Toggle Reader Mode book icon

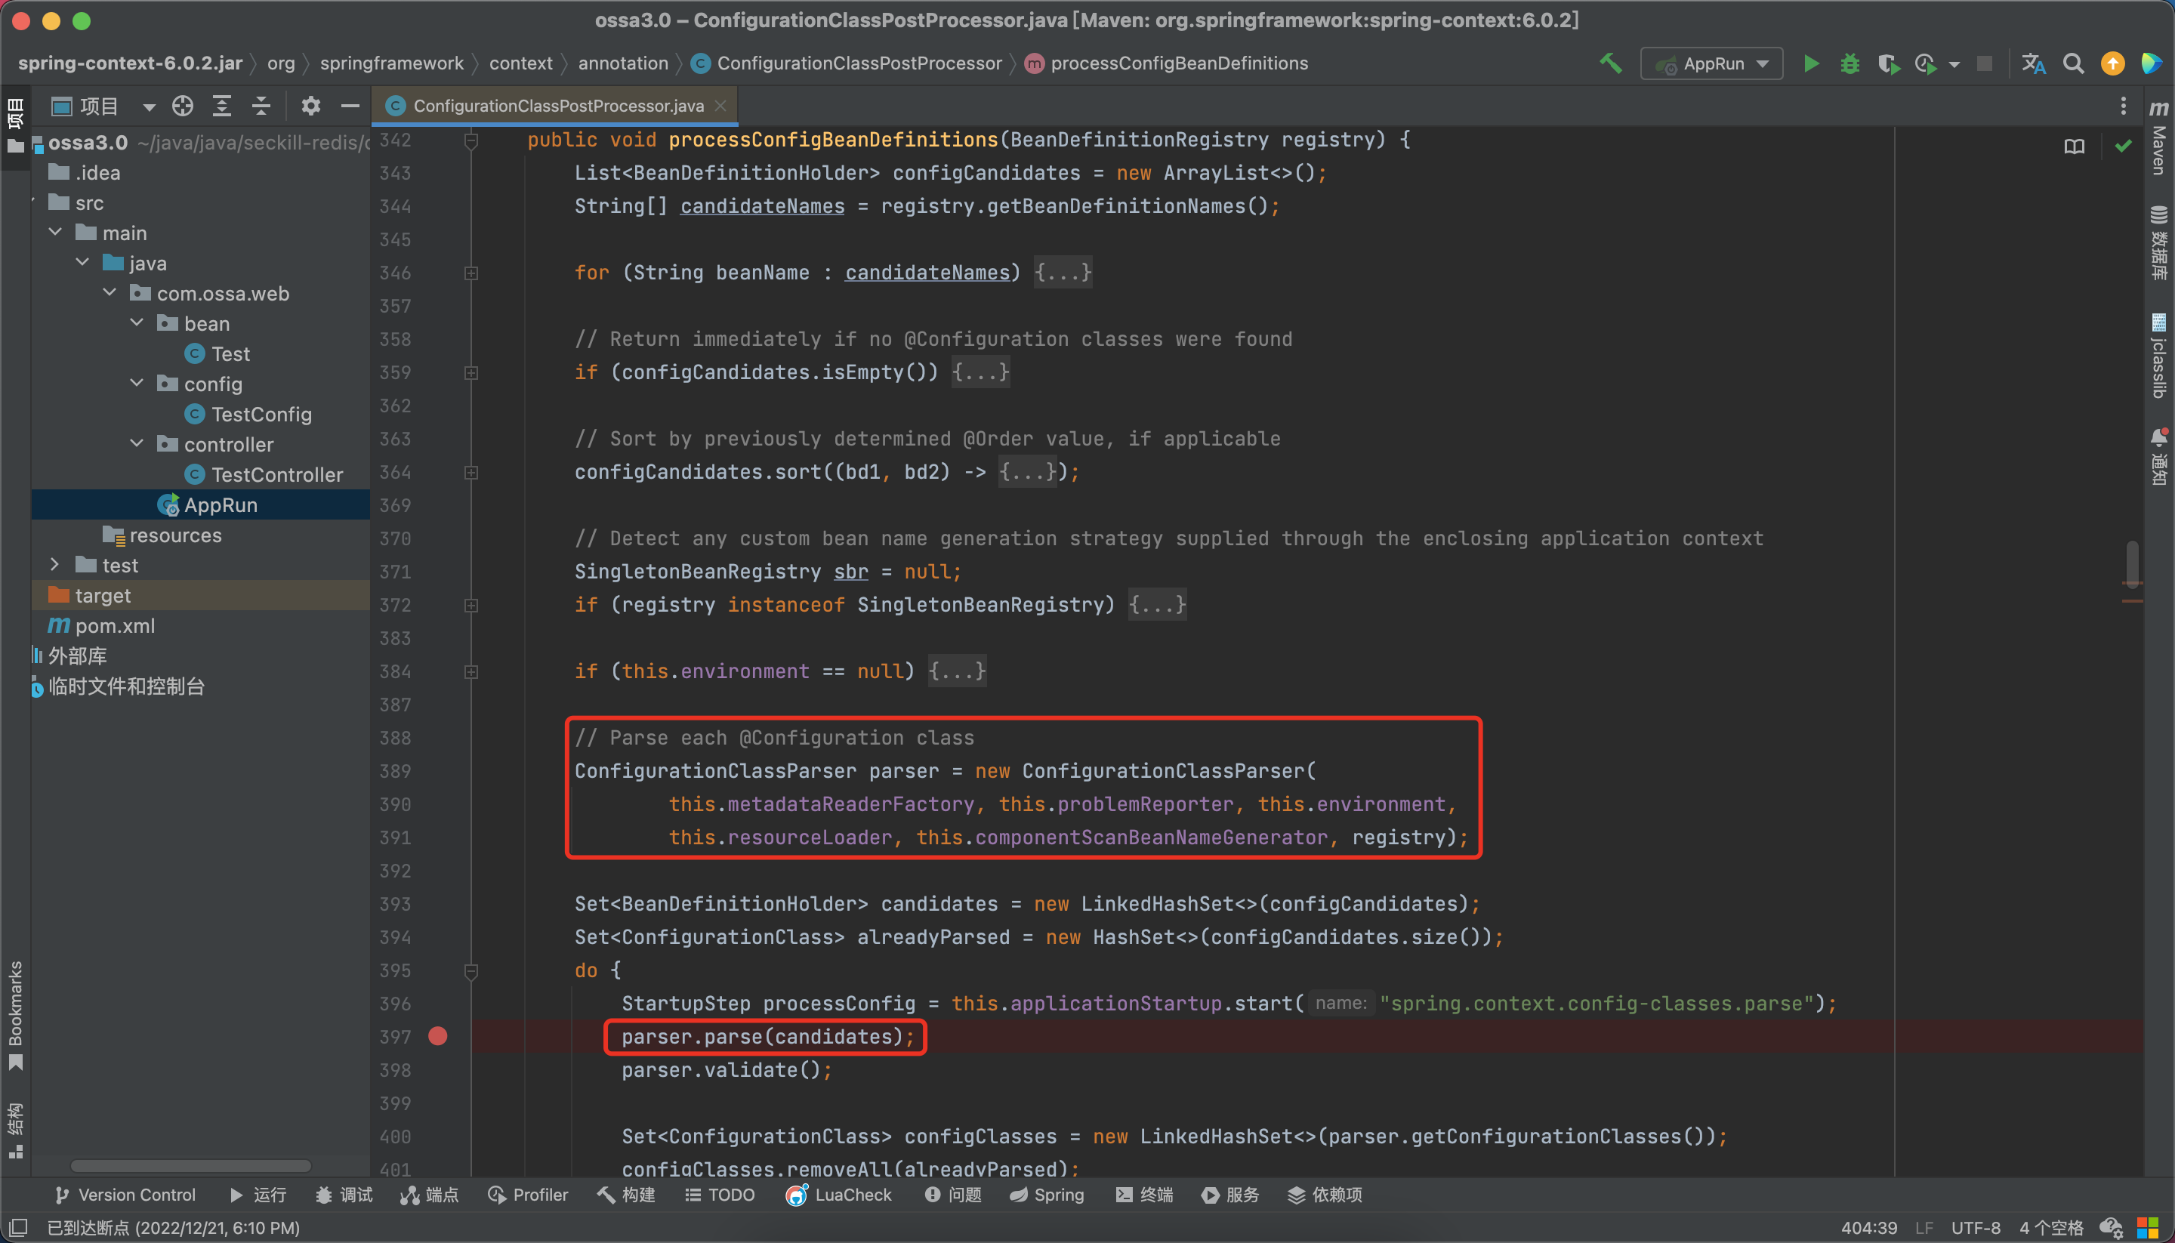point(2075,147)
